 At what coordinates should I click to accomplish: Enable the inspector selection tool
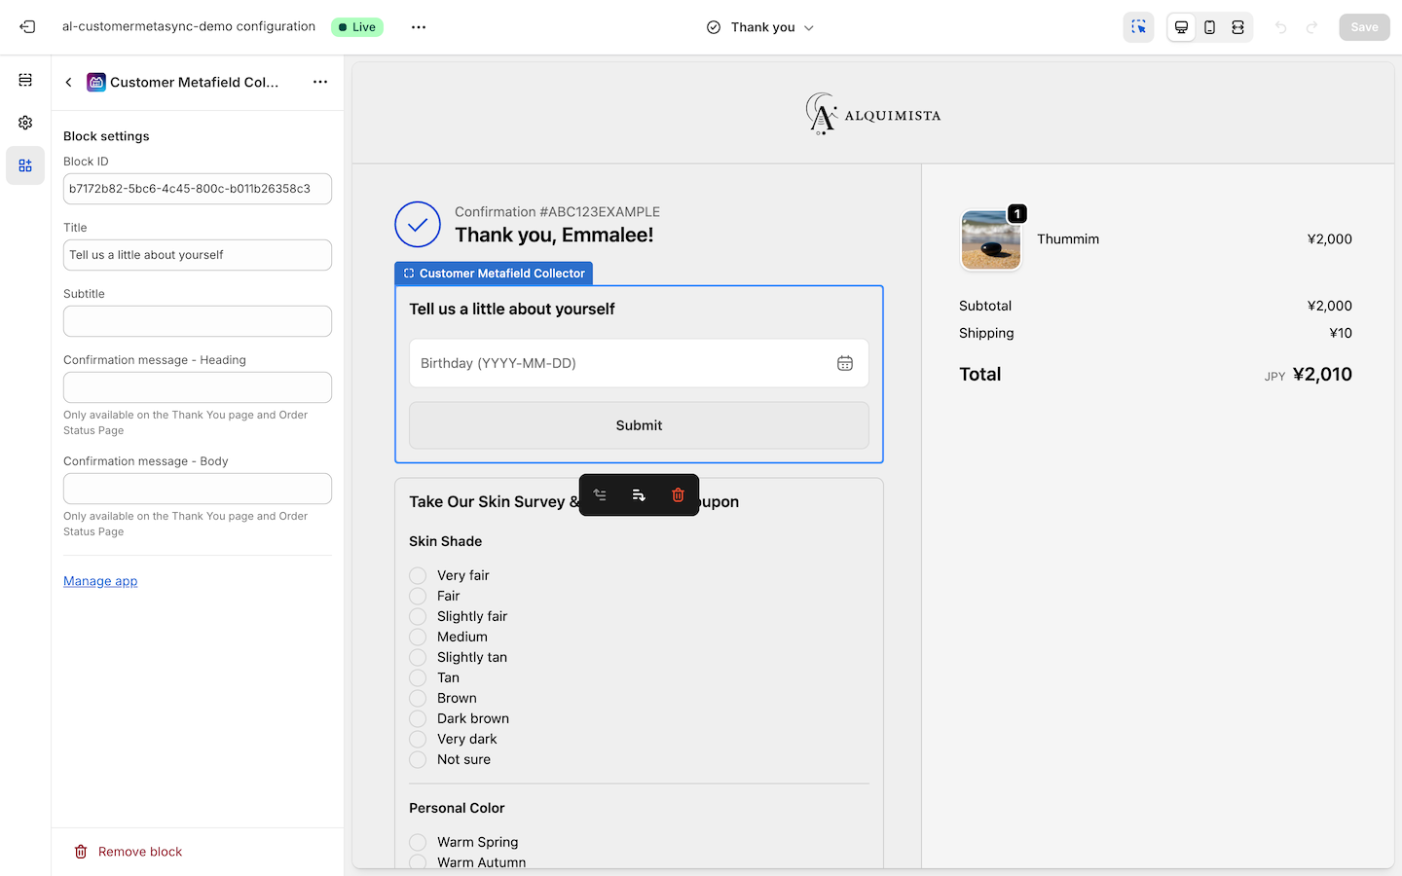coord(1138,26)
